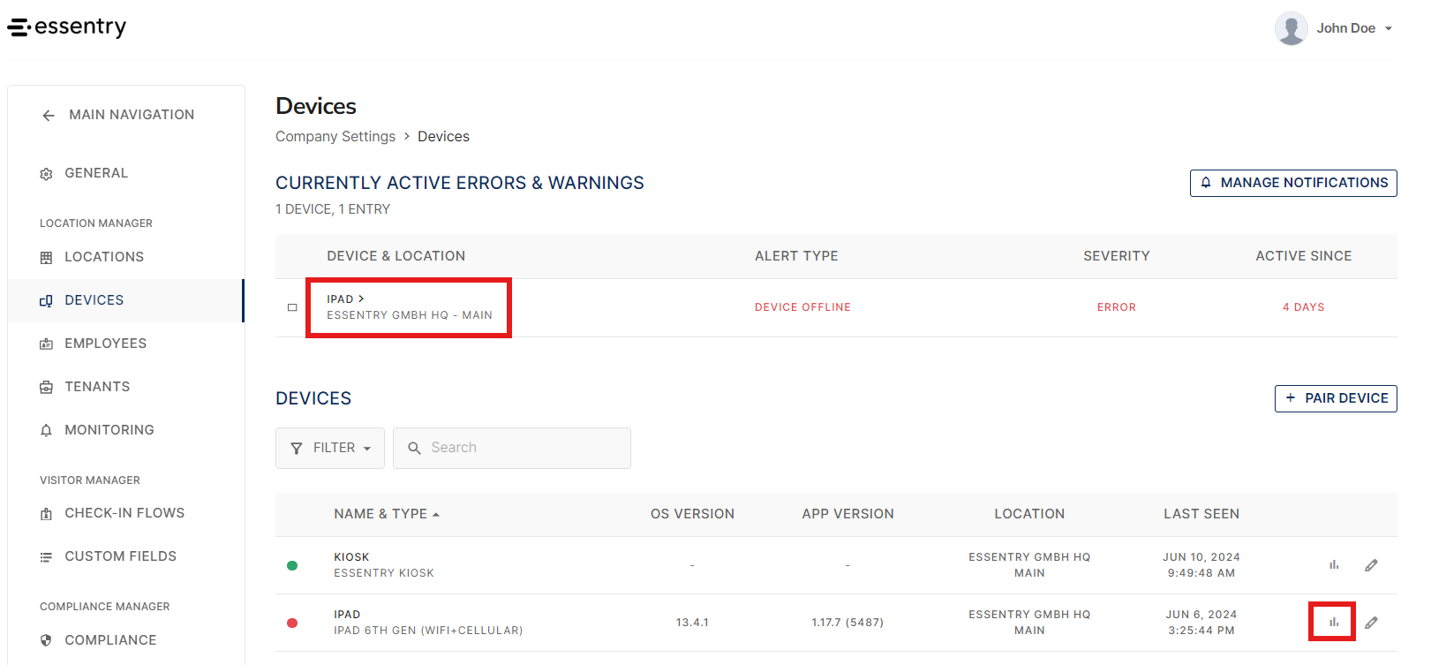The width and height of the screenshot is (1431, 665).
Task: Click App Version column header
Action: tap(847, 514)
